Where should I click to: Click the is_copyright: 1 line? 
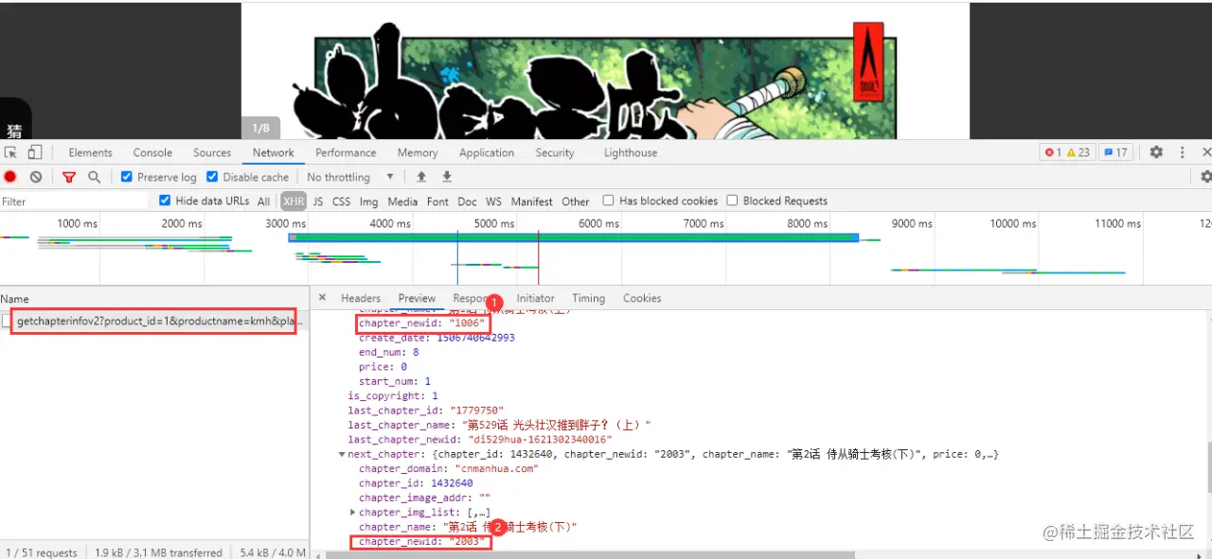[x=393, y=396]
